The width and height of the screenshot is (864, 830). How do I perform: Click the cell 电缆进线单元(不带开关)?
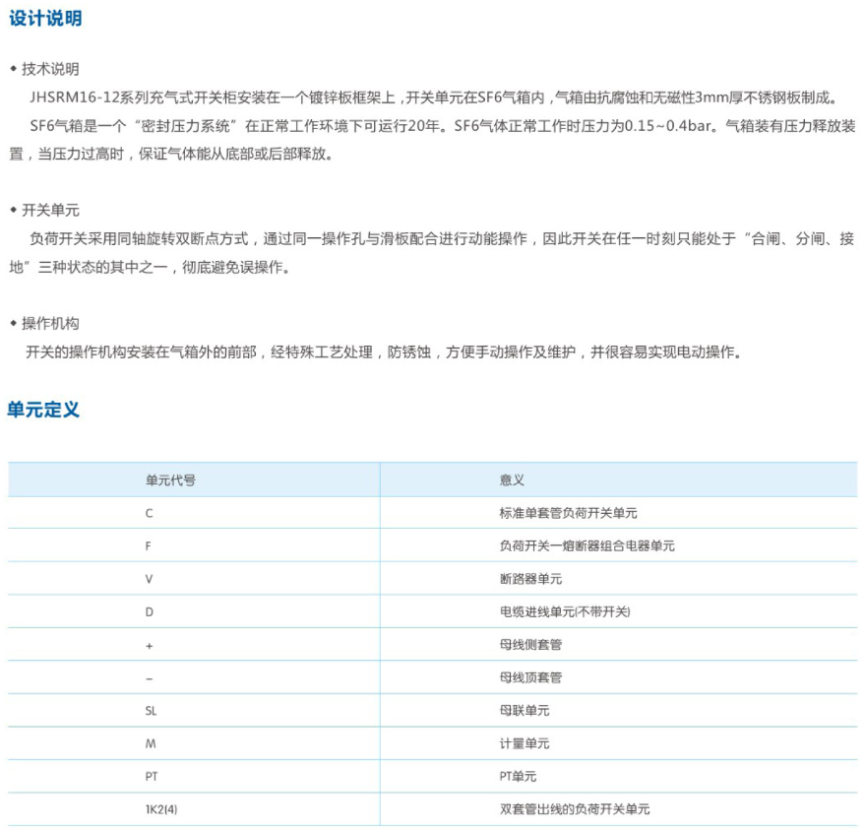[x=565, y=611]
